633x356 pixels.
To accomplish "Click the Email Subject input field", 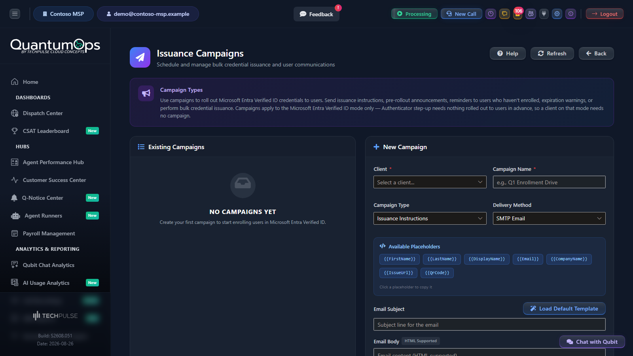I will tap(489, 324).
